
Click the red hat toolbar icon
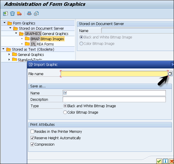click(x=29, y=13)
